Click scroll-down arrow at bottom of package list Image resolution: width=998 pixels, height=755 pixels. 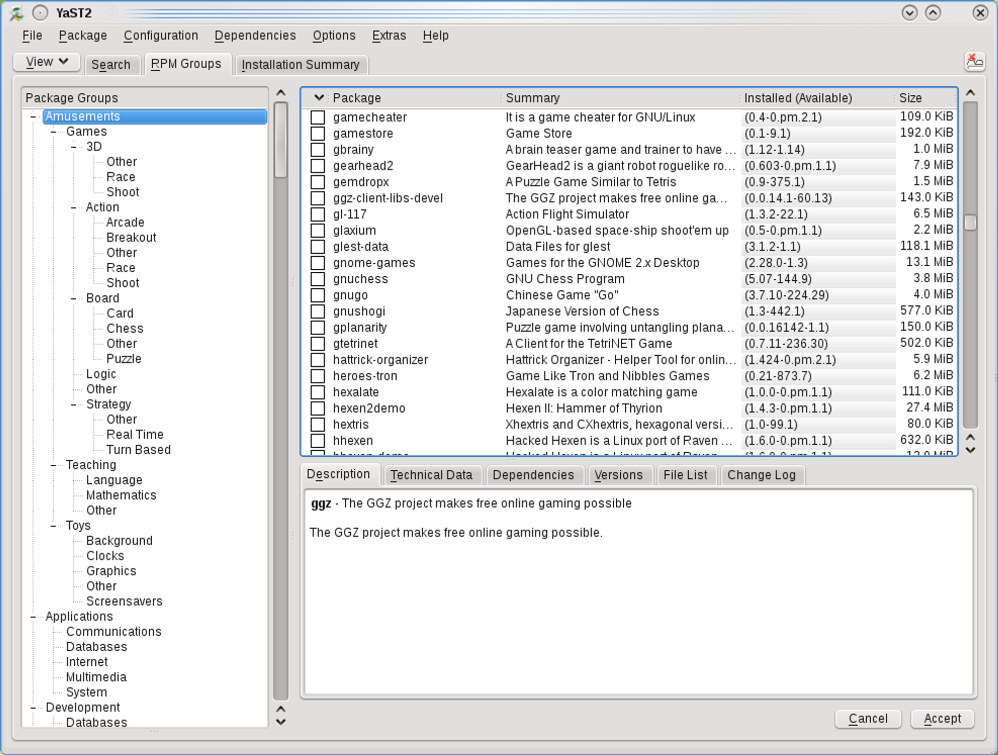coord(970,450)
